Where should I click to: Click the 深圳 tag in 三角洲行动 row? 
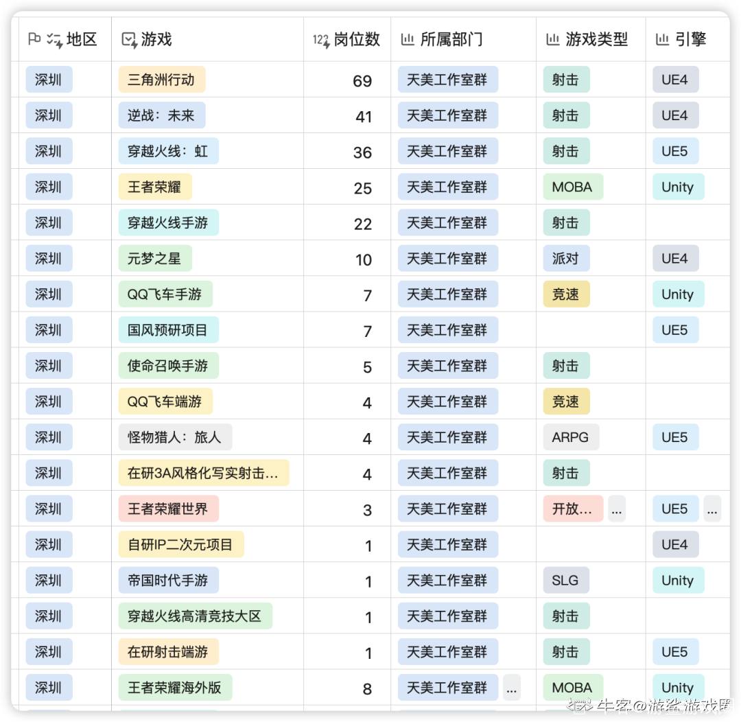pos(49,80)
